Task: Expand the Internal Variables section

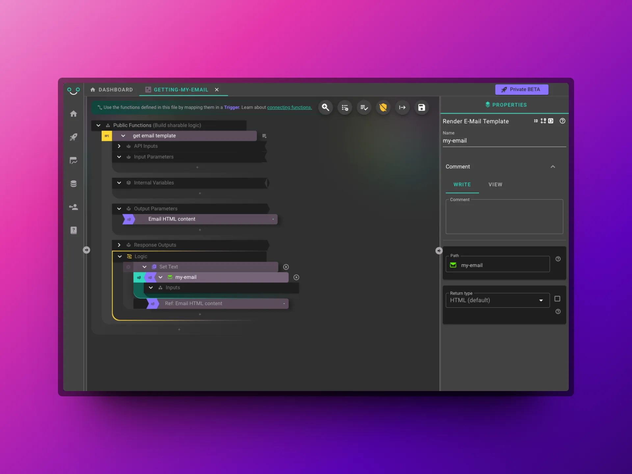Action: coord(119,182)
